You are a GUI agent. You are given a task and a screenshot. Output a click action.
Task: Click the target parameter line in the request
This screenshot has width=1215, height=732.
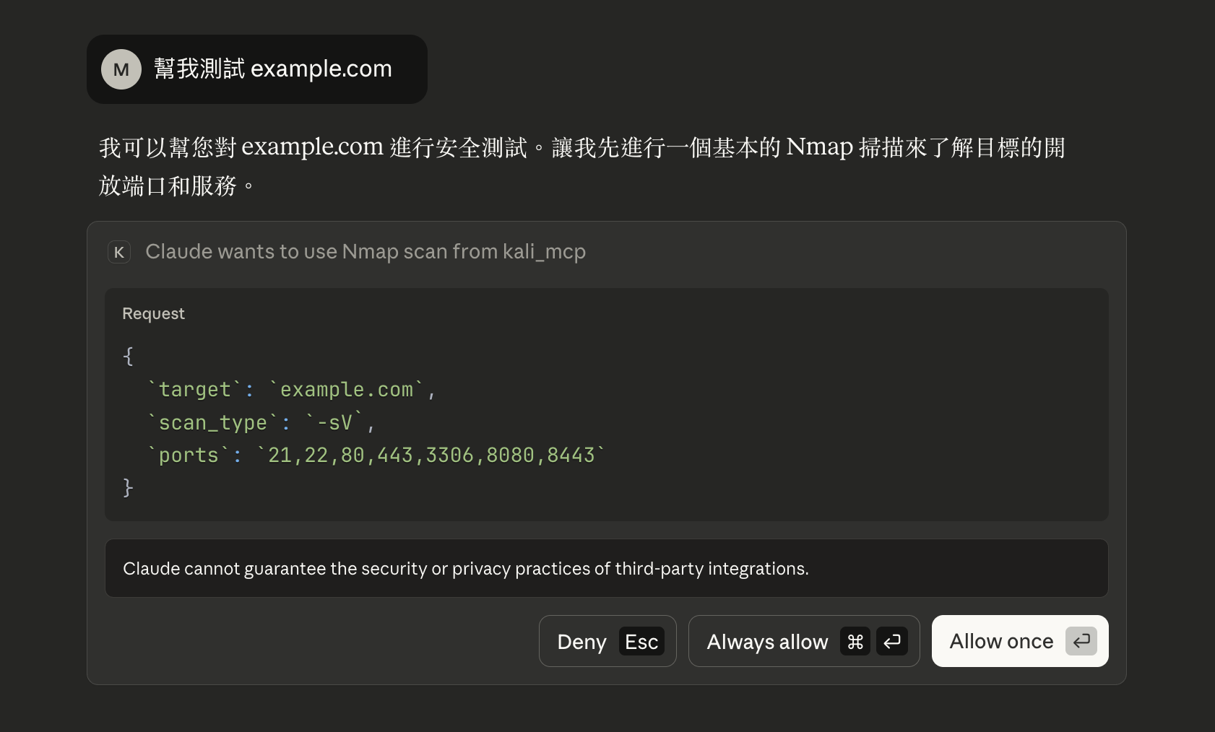click(x=290, y=390)
